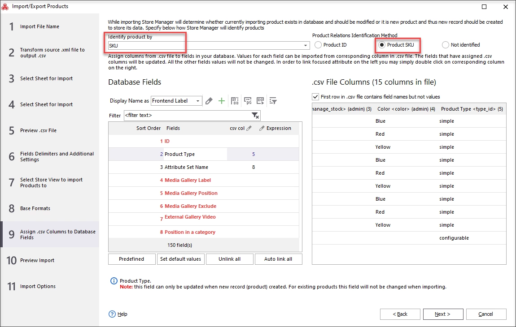The width and height of the screenshot is (516, 327).
Task: Go to step 11 Import Options
Action: pos(50,286)
